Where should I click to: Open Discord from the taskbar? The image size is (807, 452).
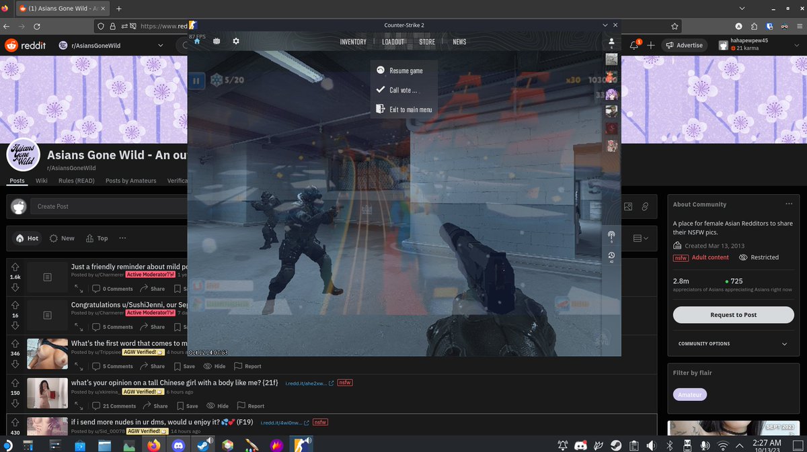[178, 445]
